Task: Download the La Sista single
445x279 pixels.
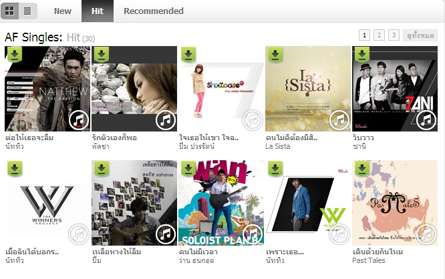Action: tap(275, 54)
